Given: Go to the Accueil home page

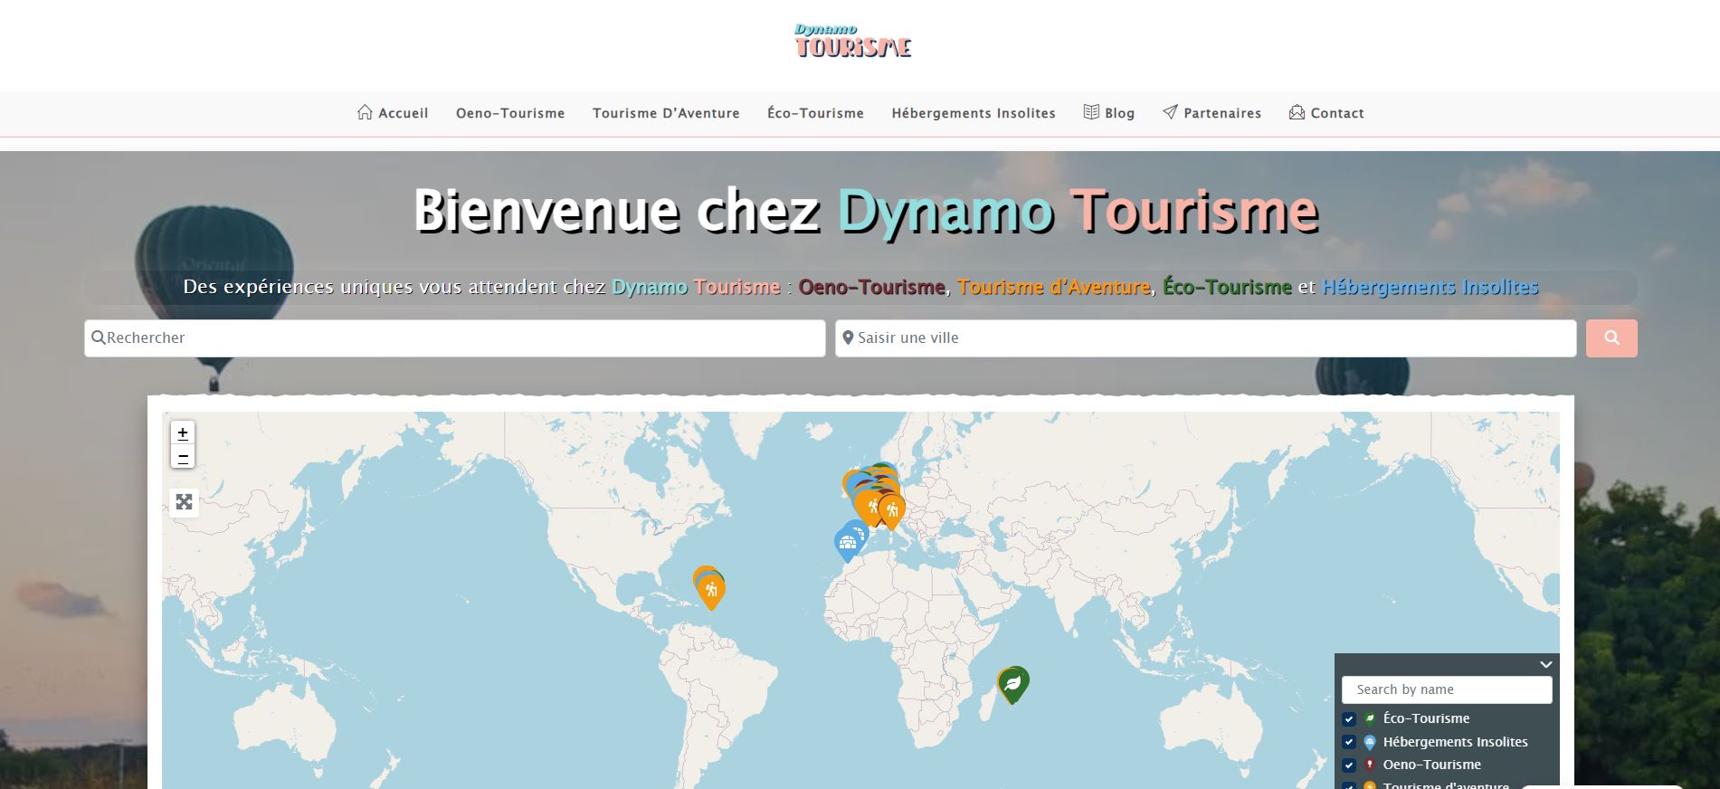Looking at the screenshot, I should click(393, 113).
